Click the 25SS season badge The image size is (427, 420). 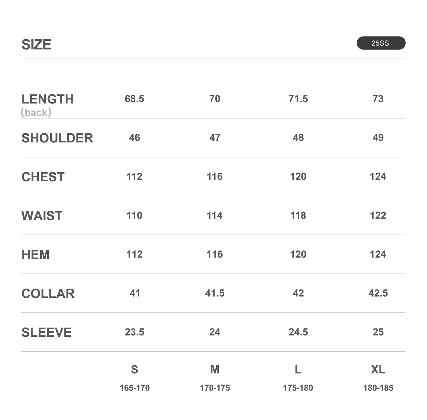(x=381, y=43)
